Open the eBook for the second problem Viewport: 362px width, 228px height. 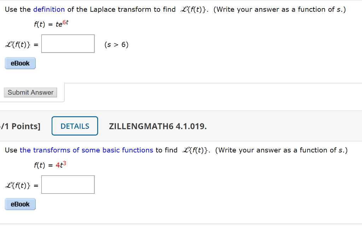click(20, 204)
